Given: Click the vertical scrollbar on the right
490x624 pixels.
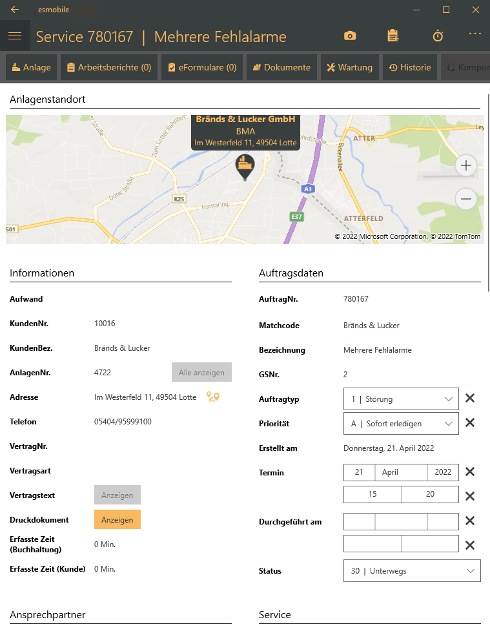Looking at the screenshot, I should pos(488,192).
